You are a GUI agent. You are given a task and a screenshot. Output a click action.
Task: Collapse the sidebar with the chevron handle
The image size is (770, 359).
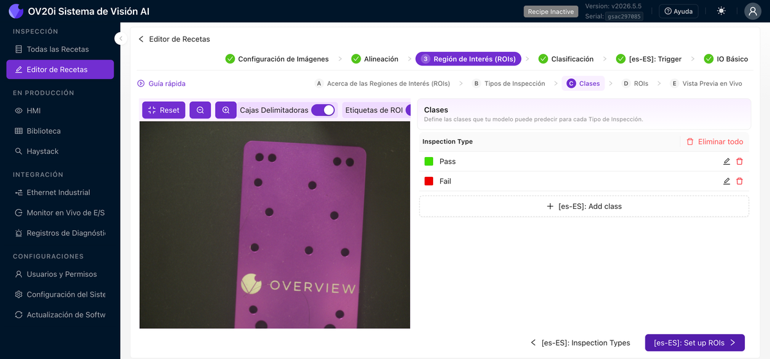pos(120,38)
